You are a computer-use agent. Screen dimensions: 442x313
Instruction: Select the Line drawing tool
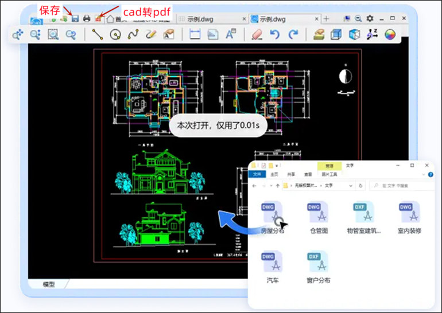98,34
